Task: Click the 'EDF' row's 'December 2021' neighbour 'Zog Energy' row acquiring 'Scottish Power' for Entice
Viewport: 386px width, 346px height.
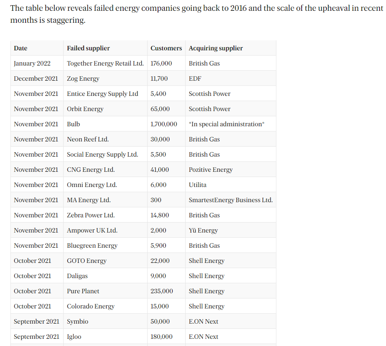Action: click(x=210, y=94)
